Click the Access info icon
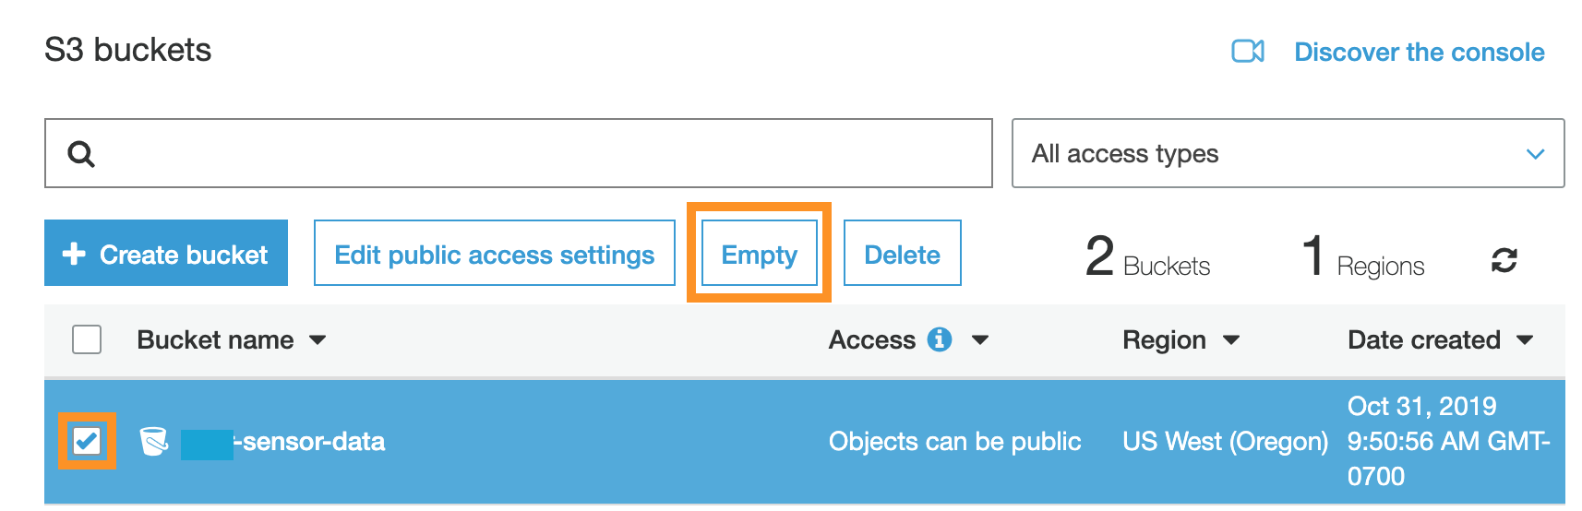 (940, 339)
